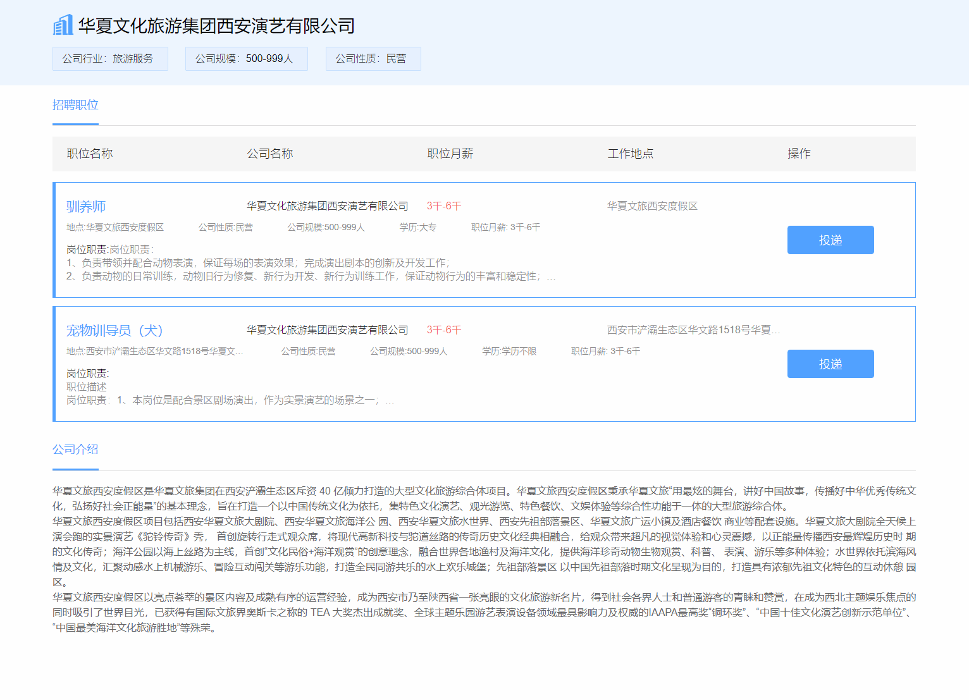Viewport: 969px width, 700px height.
Task: Open the 宠物训导员（犬）job title link
Action: (114, 331)
